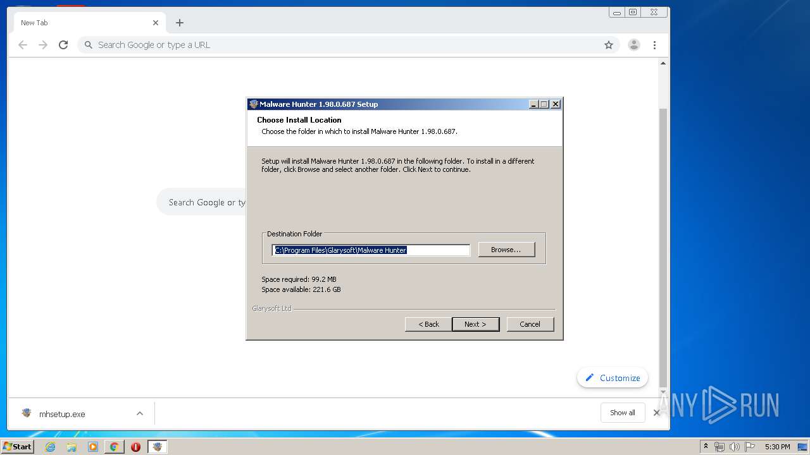The height and width of the screenshot is (455, 810).
Task: Click the network tray icon
Action: (x=720, y=447)
